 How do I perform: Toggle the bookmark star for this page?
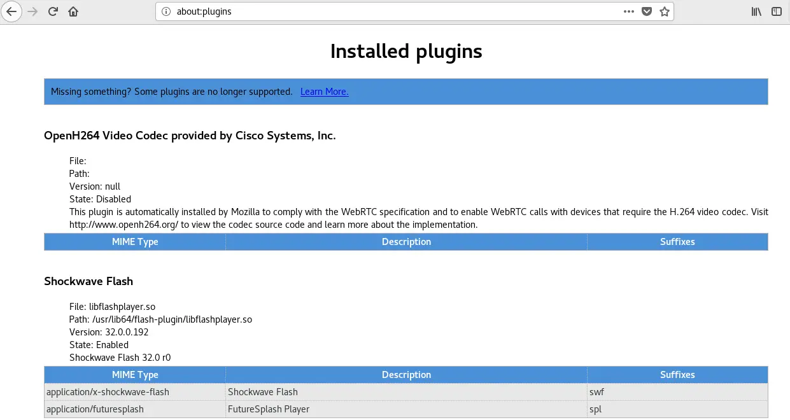coord(664,11)
